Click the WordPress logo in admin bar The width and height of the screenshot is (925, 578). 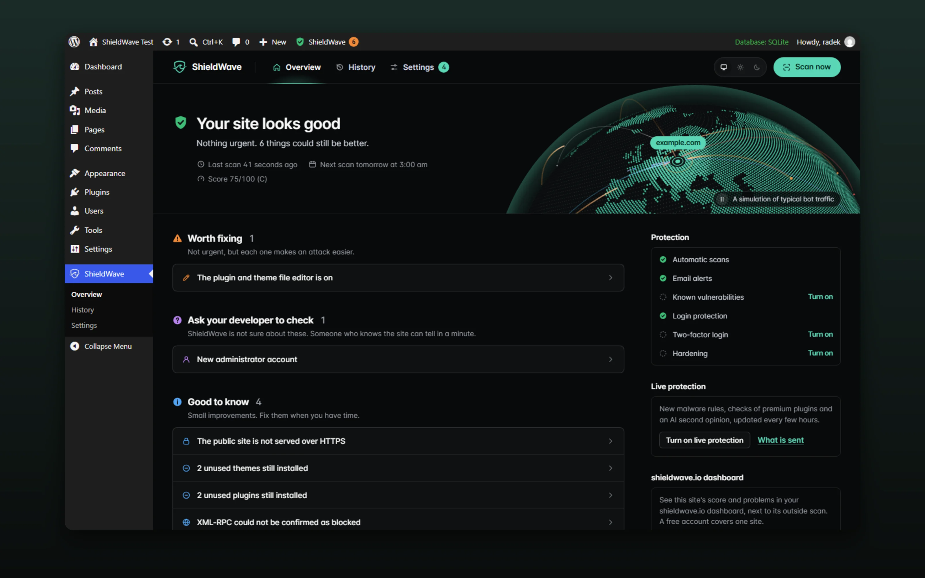(74, 42)
